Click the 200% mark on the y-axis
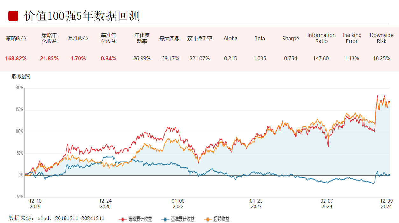The height and width of the screenshot is (223, 399). 19,88
